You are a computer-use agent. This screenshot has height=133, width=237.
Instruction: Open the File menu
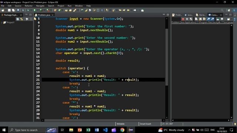tap(3, 6)
